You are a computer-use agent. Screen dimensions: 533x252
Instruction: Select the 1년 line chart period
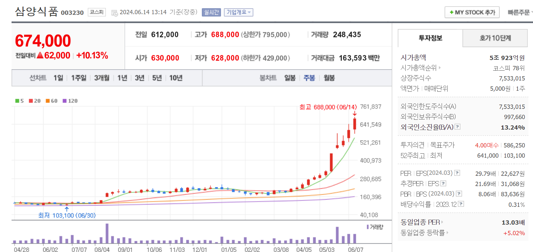click(122, 78)
